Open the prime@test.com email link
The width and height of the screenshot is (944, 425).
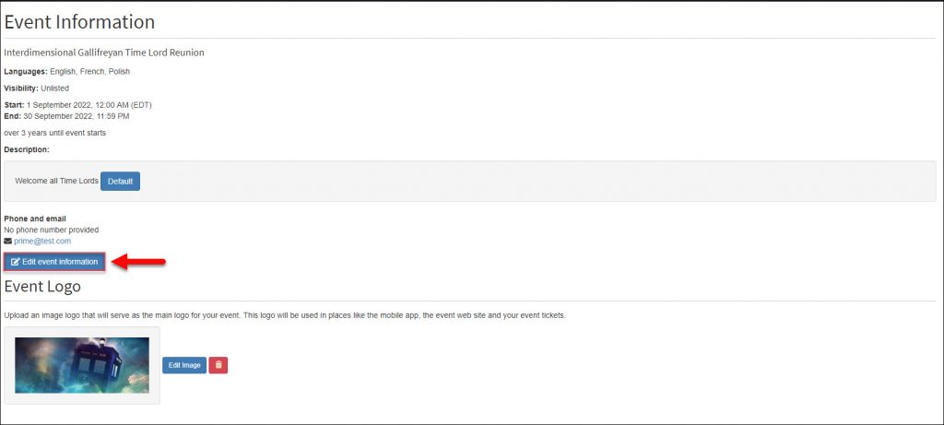42,241
